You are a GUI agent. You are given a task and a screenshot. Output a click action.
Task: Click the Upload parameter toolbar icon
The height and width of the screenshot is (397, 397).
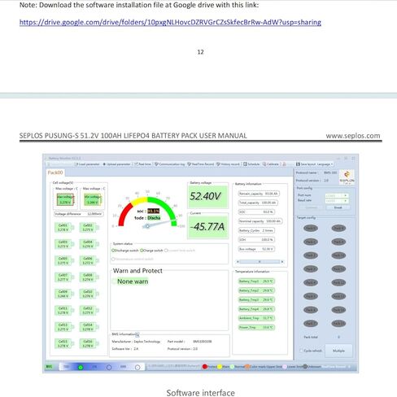pyautogui.click(x=116, y=164)
